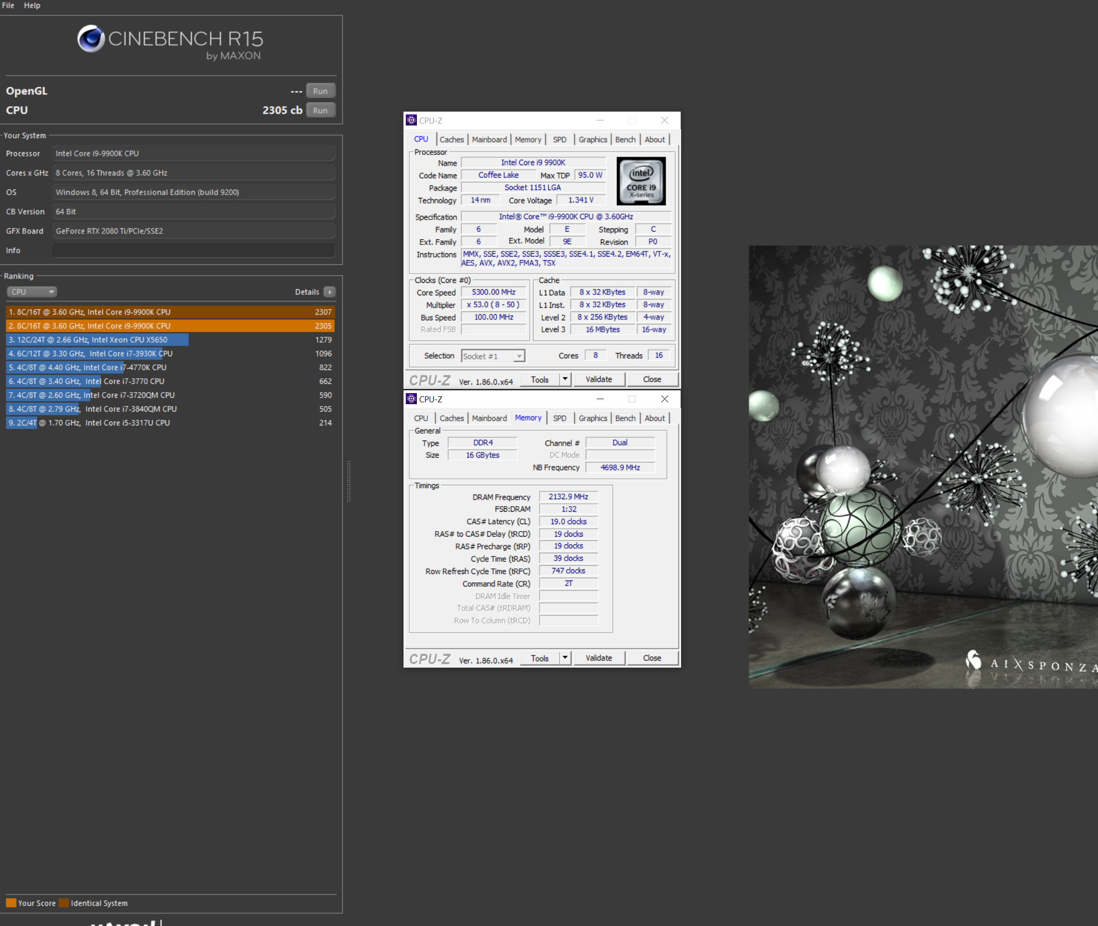Screen dimensions: 1098x926
Task: Click the Processor field in Your System
Action: (x=194, y=153)
